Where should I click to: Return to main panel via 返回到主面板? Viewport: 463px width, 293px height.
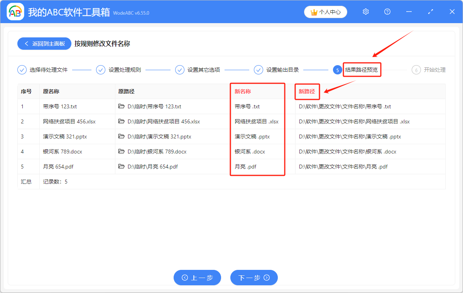click(44, 44)
